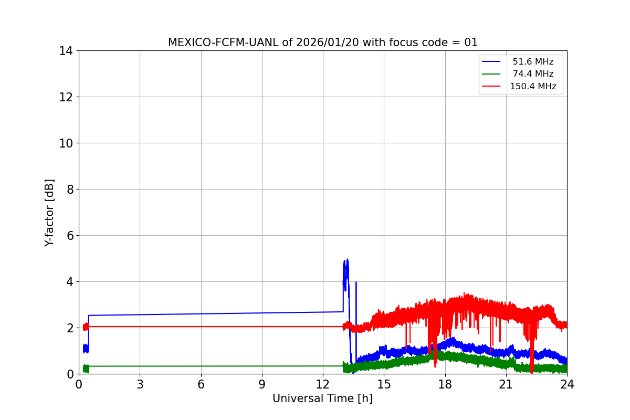
Task: Click x-axis tick label 24
Action: click(x=567, y=384)
